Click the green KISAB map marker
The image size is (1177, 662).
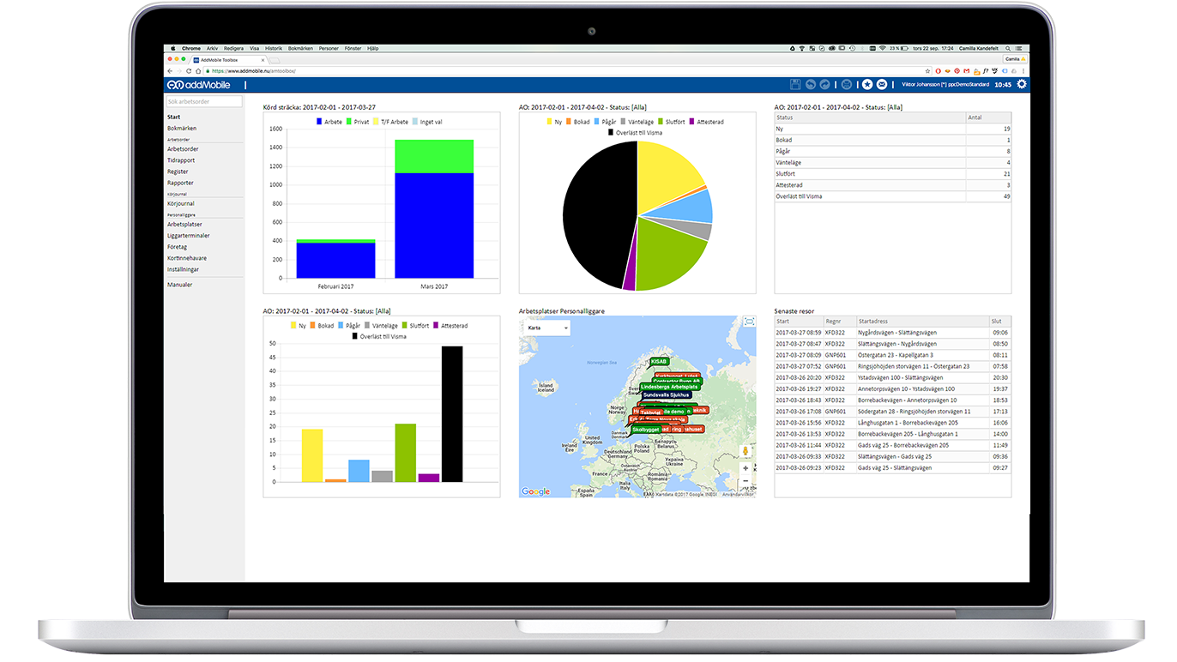coord(659,362)
